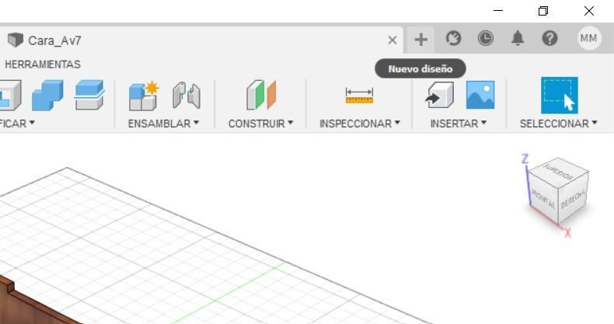Click the Measure ruler icon
The image size is (614, 324).
(x=359, y=96)
